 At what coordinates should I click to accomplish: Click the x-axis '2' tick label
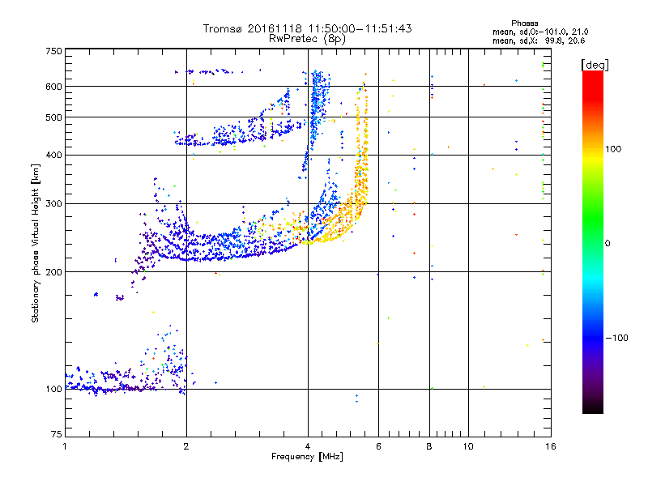point(186,446)
